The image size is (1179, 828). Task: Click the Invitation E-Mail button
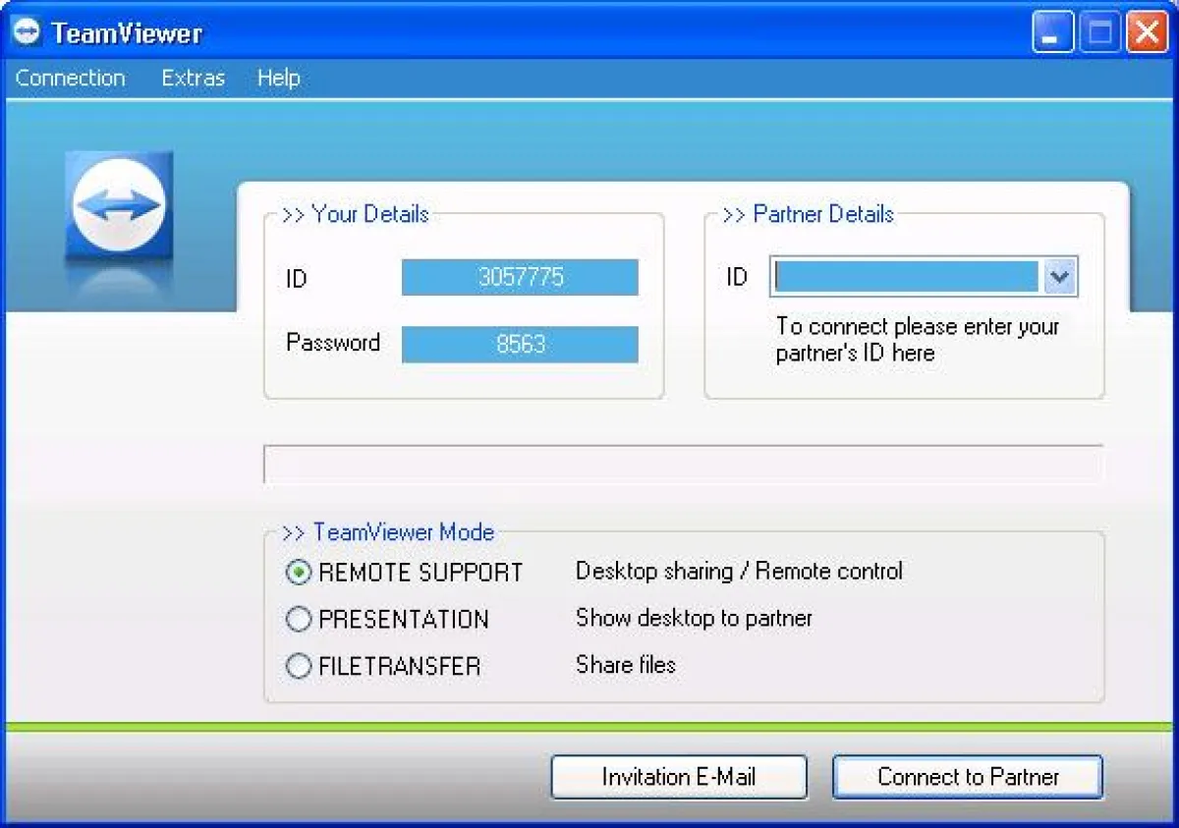coord(678,777)
